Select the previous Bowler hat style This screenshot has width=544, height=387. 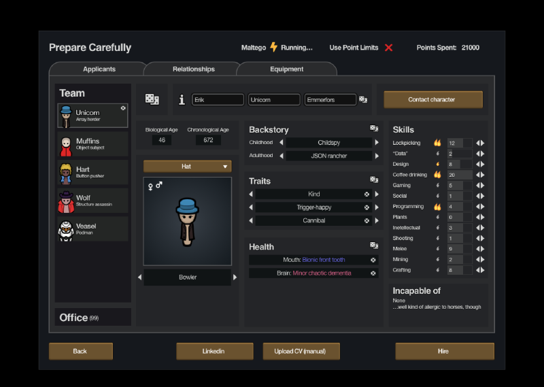pos(140,277)
